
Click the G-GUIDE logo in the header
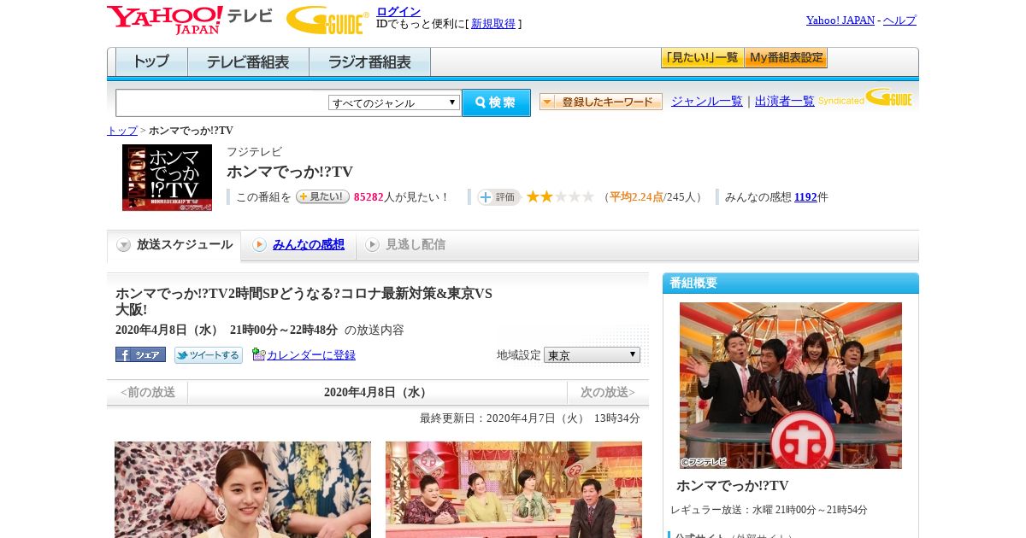327,20
